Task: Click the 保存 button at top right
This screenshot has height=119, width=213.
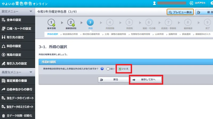Action: point(204,12)
